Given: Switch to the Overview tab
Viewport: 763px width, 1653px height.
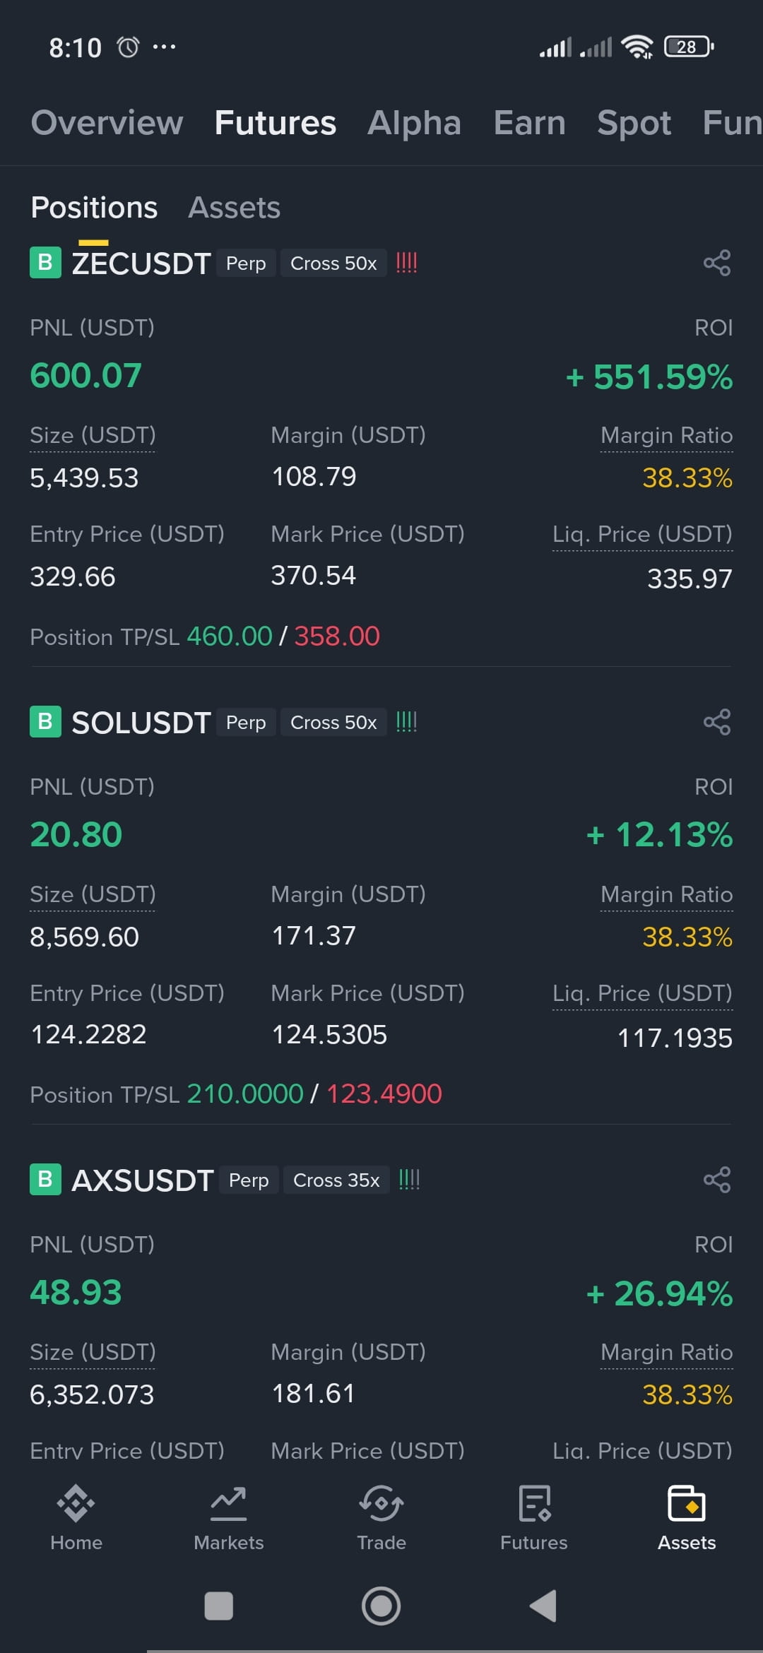Looking at the screenshot, I should pos(107,123).
